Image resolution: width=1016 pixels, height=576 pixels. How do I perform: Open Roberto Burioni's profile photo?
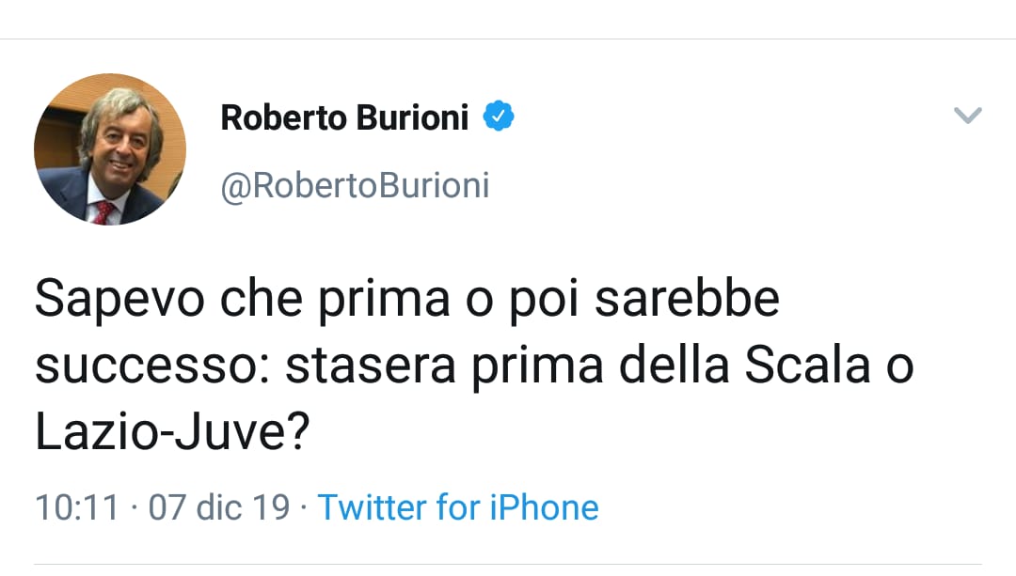(x=110, y=149)
